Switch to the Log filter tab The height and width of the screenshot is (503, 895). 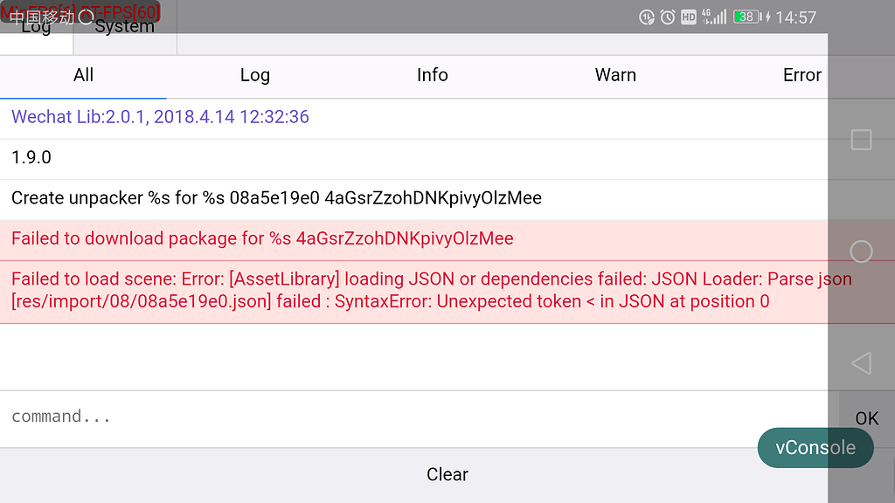point(254,75)
